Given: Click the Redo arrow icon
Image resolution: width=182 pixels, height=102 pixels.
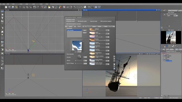Looking at the screenshot, I should click(38, 7).
